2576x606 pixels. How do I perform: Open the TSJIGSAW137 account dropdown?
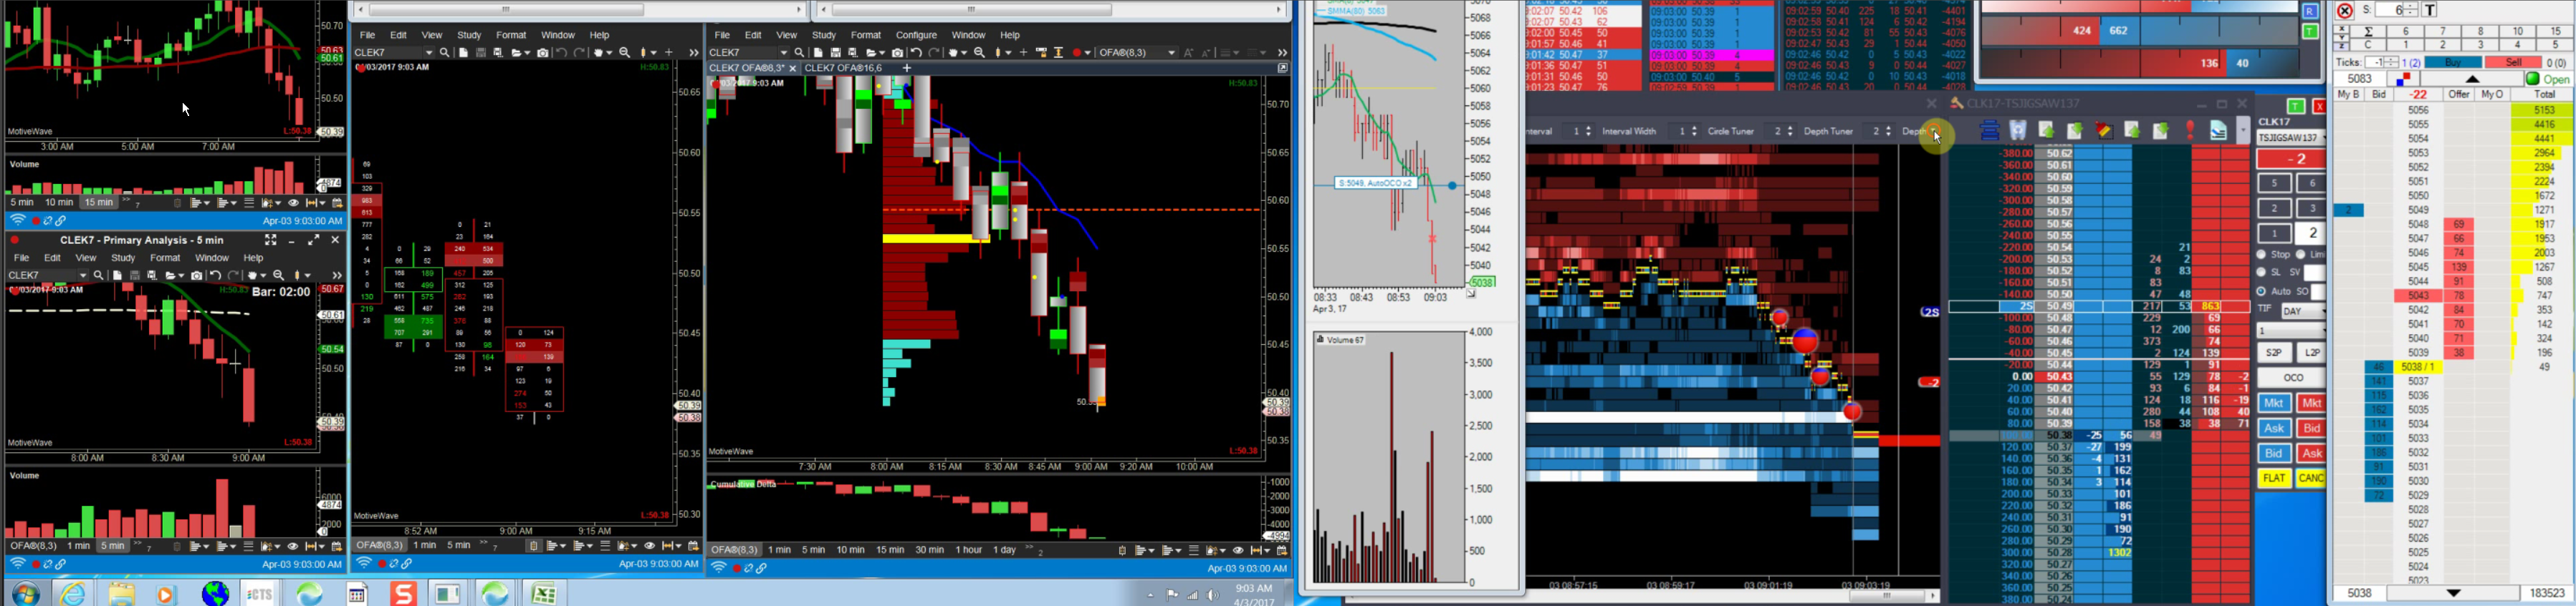[2290, 138]
